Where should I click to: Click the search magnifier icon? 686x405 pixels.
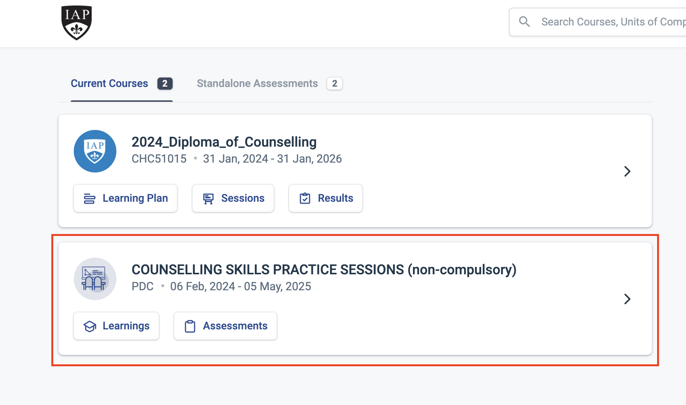pos(524,22)
